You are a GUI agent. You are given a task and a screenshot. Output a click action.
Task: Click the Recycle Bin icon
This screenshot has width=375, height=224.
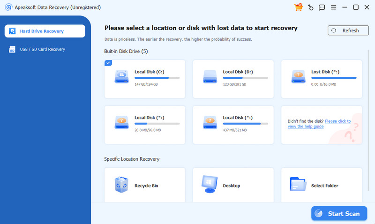(121, 185)
